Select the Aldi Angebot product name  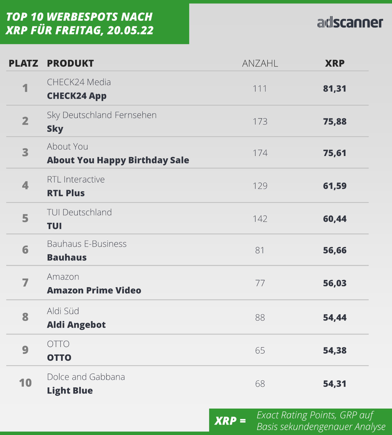[x=76, y=325]
